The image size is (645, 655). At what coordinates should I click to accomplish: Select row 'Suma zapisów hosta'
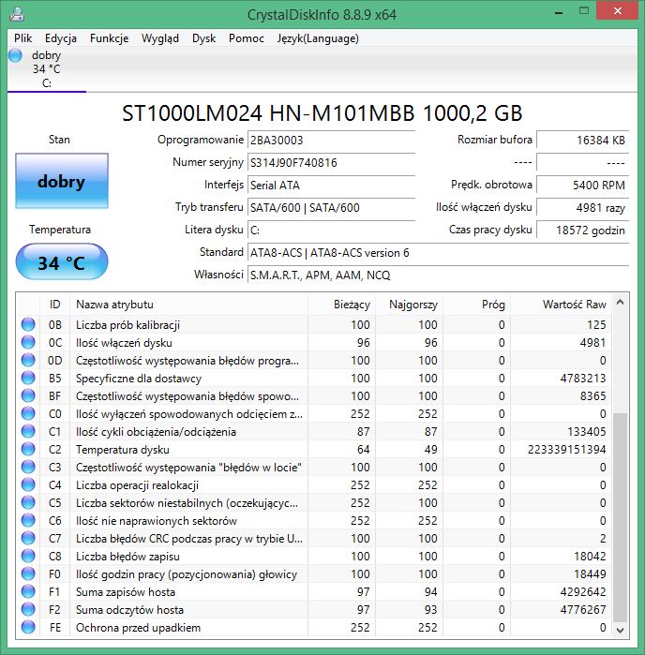[x=314, y=592]
